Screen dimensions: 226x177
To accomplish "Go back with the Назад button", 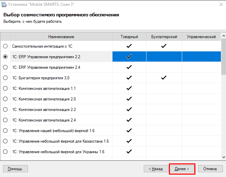I will tap(156, 169).
